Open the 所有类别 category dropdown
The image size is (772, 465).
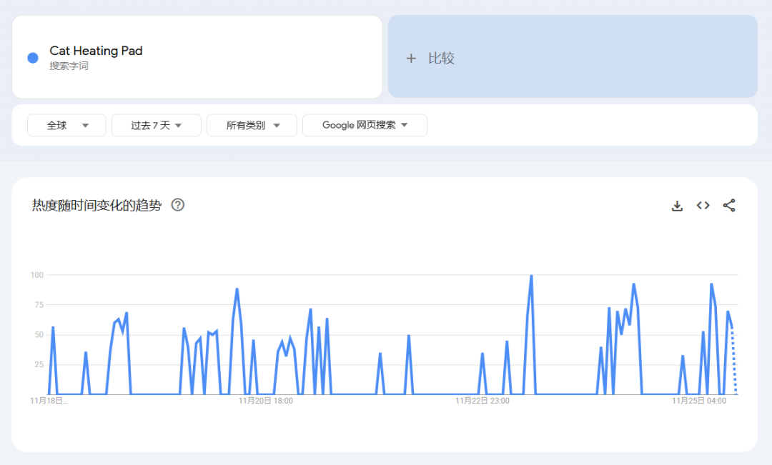[252, 125]
